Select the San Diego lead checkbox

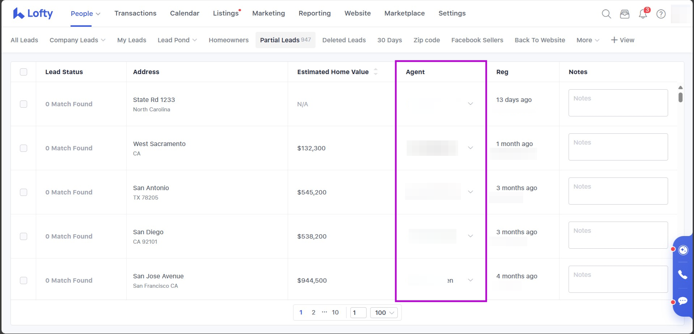tap(24, 236)
